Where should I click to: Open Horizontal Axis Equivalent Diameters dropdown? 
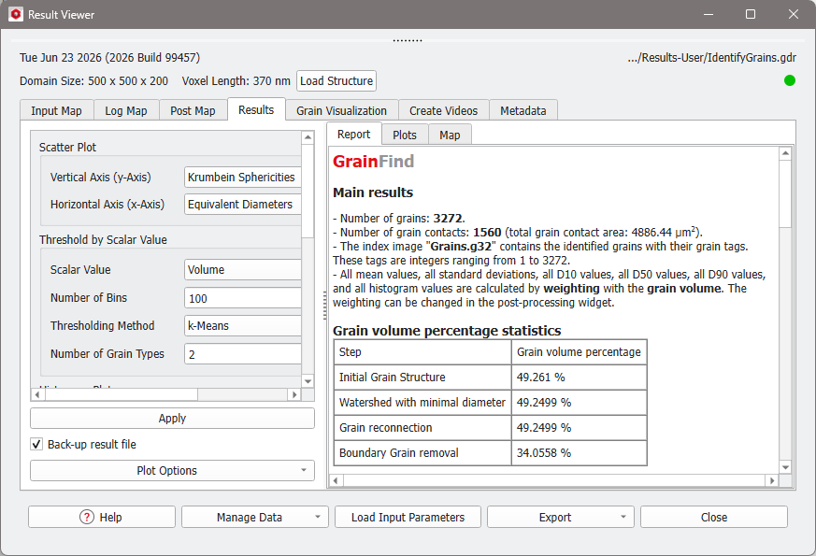242,205
